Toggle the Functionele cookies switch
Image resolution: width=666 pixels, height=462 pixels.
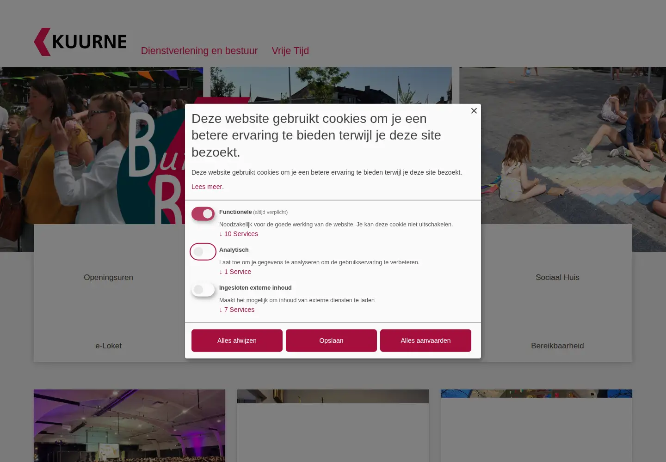click(x=203, y=214)
